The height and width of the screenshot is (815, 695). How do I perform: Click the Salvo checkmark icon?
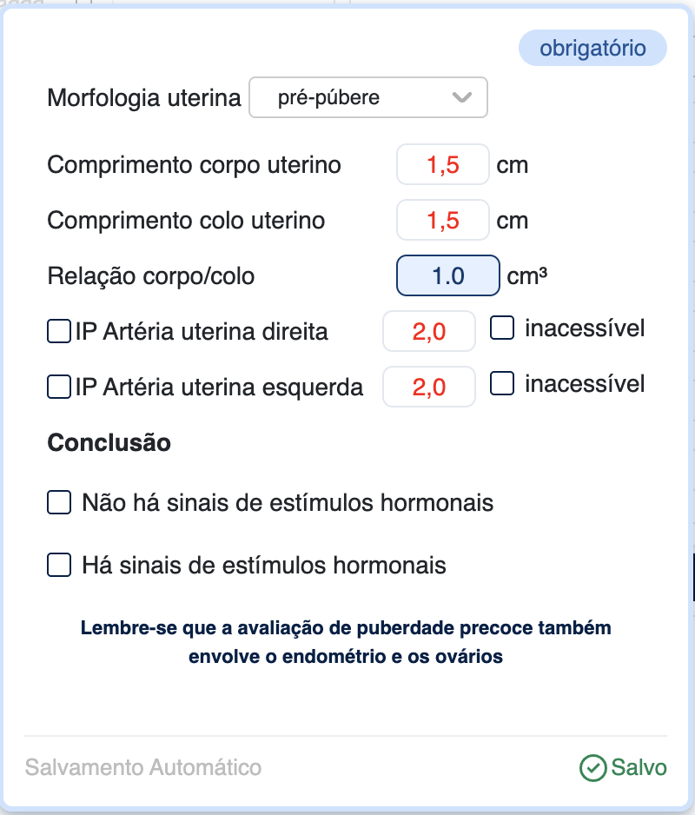(x=592, y=768)
